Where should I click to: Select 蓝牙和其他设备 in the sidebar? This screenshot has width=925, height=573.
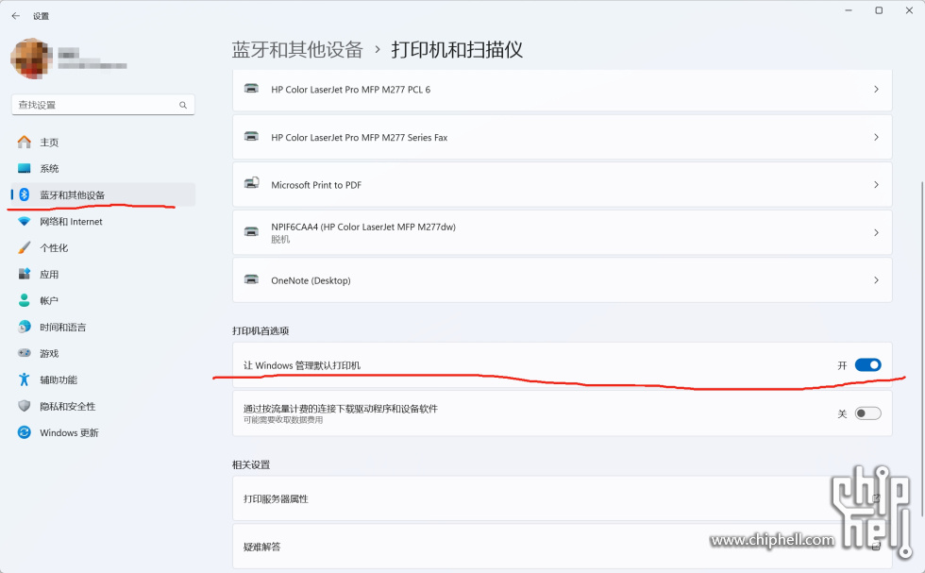coord(103,194)
